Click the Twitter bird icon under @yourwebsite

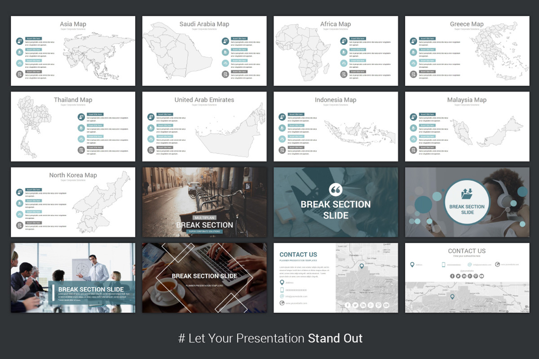coord(458,276)
